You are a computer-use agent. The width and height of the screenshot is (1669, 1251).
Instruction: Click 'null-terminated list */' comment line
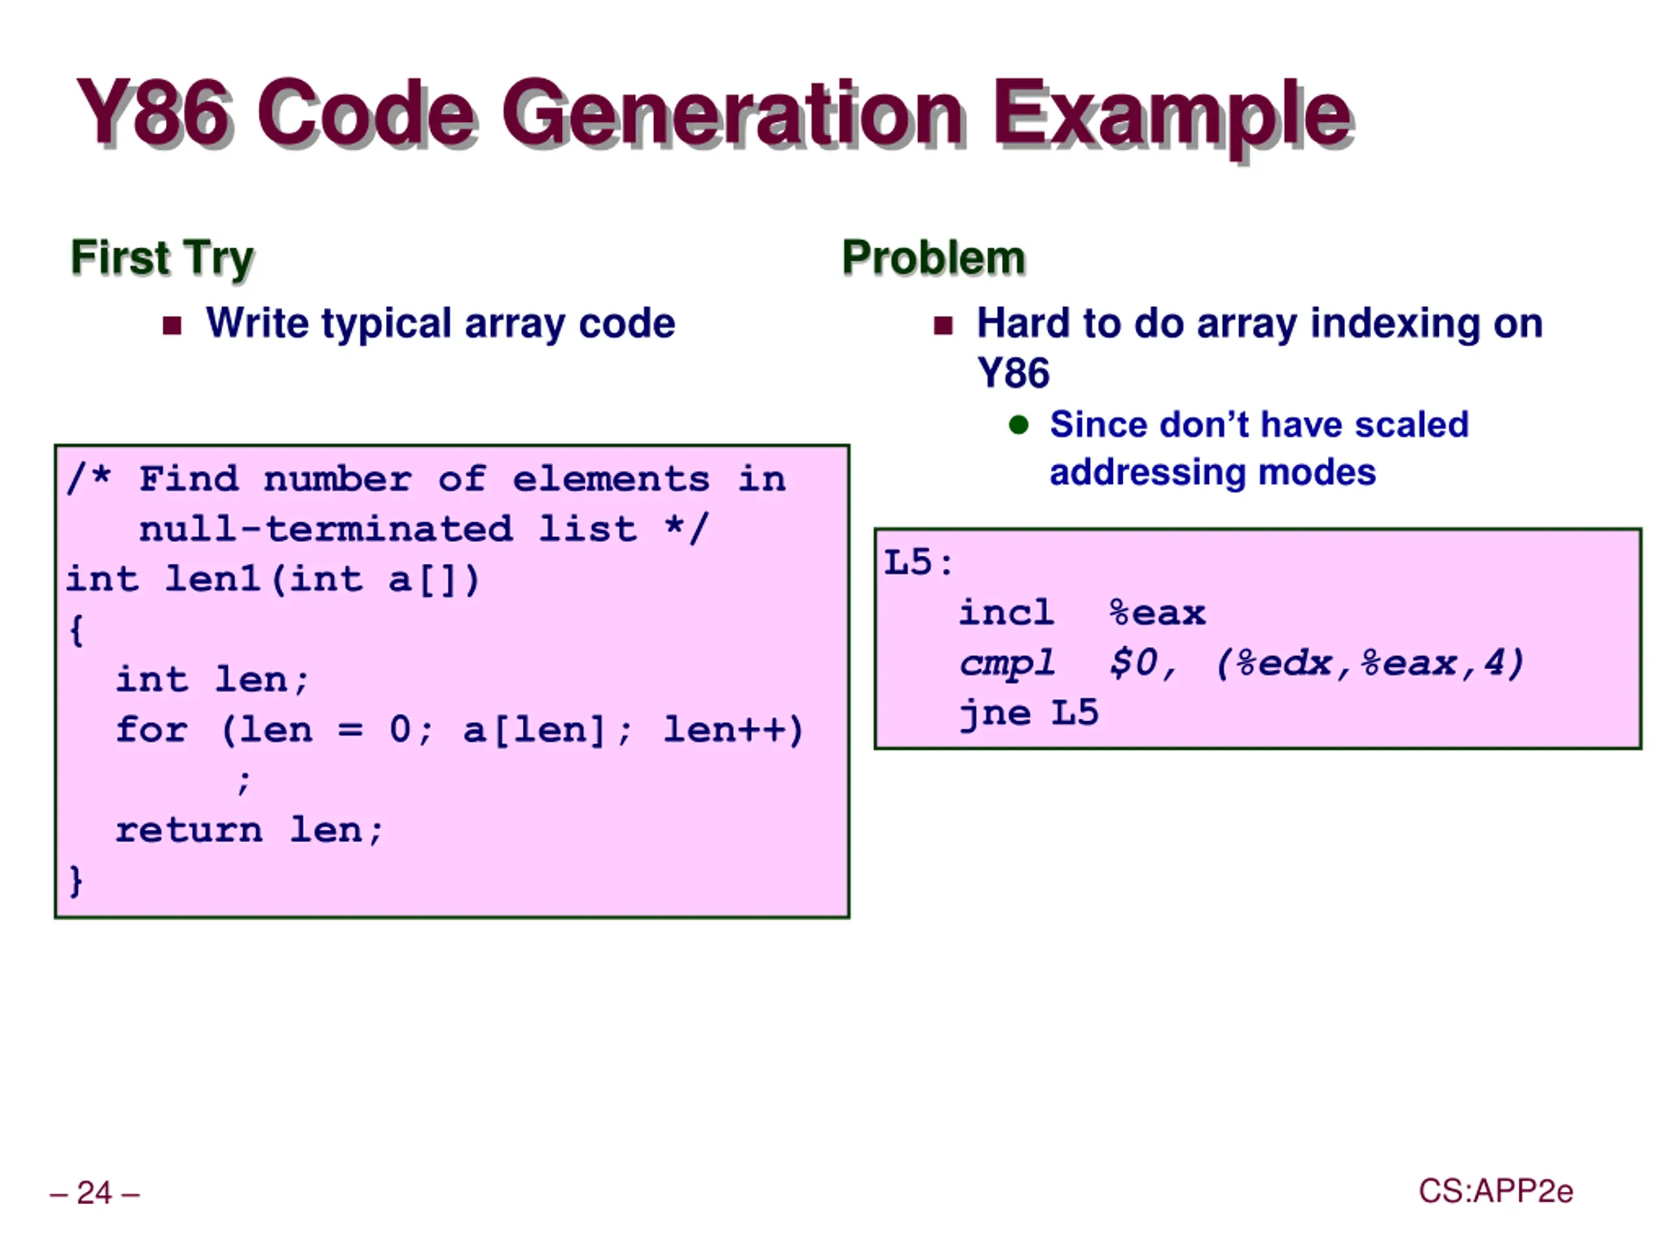click(x=424, y=528)
